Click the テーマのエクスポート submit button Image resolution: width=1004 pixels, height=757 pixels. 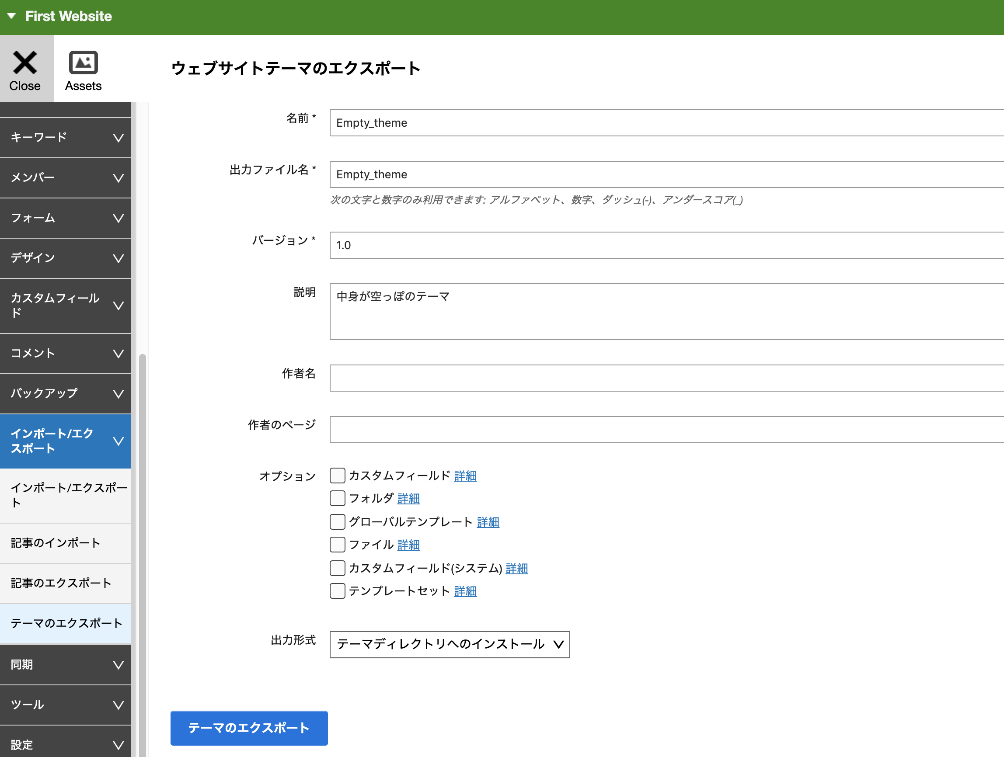point(249,728)
